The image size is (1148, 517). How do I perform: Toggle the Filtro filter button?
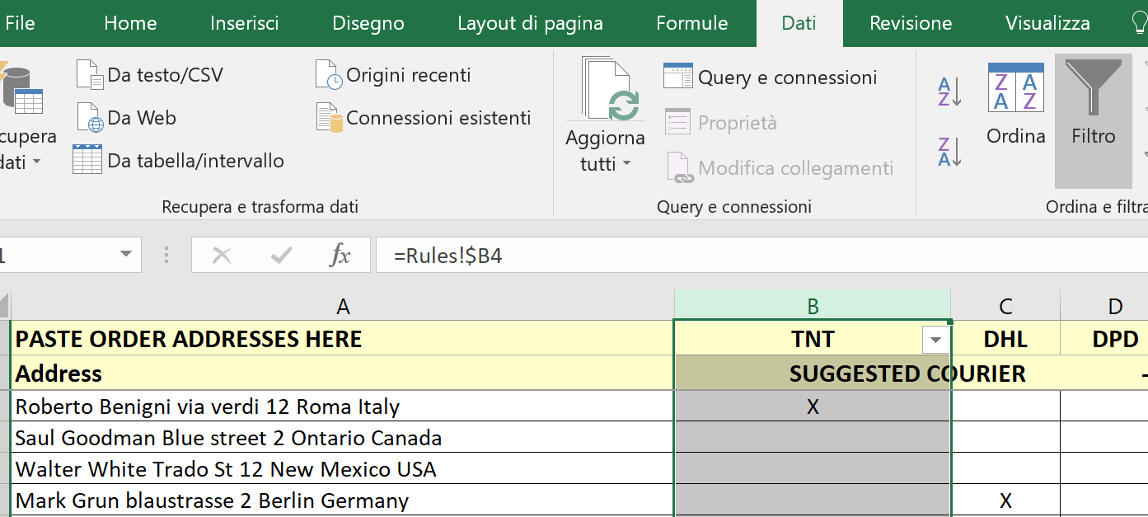click(x=1093, y=105)
